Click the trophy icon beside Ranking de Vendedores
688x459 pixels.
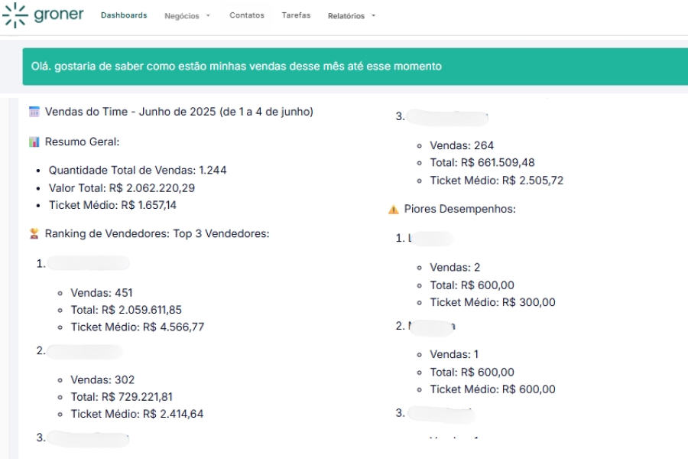tap(34, 233)
